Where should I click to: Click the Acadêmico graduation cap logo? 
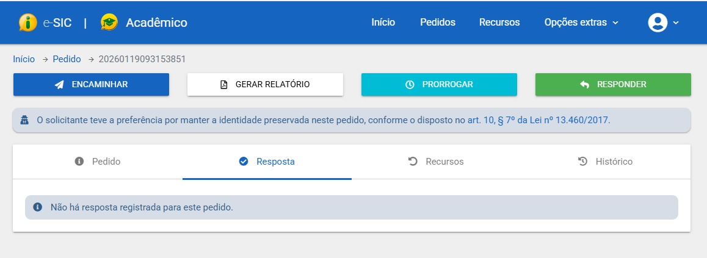[x=109, y=22]
